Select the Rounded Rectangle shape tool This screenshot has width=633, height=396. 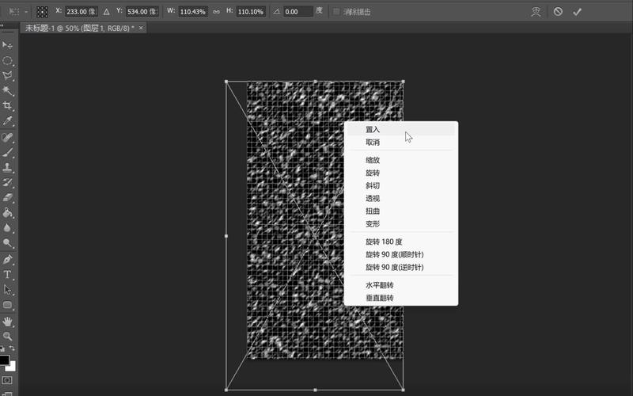pos(7,305)
